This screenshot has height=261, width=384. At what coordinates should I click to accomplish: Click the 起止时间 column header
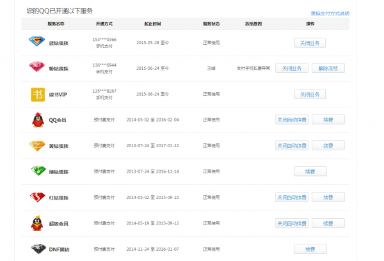152,24
